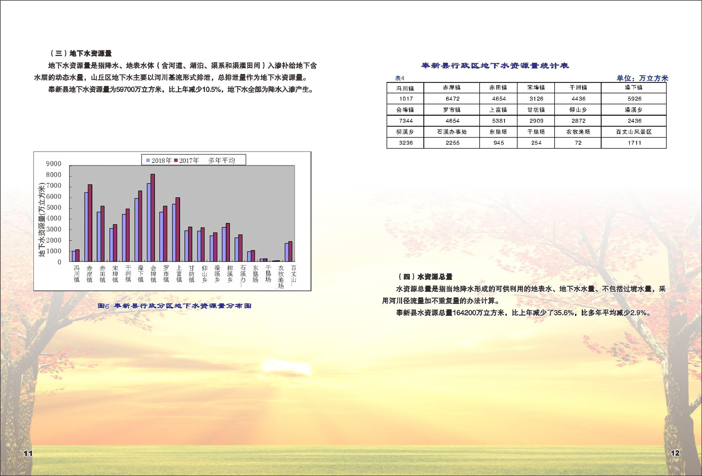Click the 2017年 maroon legend swatch
Screen dimensions: 702x476
coord(176,160)
